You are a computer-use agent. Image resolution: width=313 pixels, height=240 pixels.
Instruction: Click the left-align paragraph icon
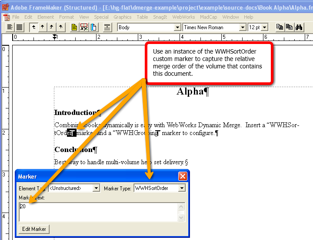10,27
